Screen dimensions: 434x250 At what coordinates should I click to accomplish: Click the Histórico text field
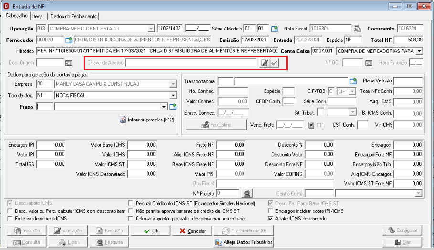[157, 51]
